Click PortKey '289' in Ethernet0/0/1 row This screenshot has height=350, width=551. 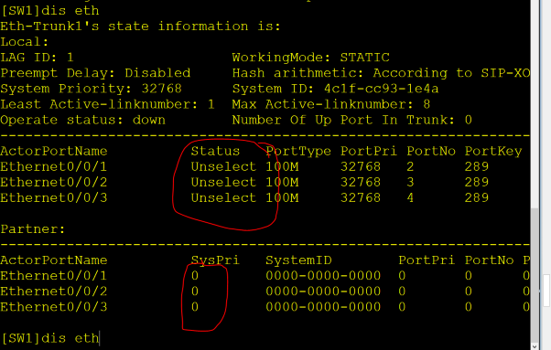(x=477, y=166)
